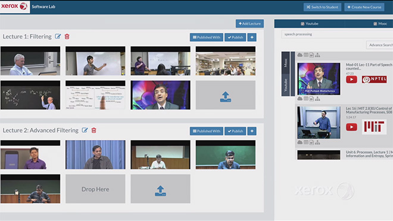Click table icon just below MIT Lec 16 thumbnail
The image size is (393, 221).
pyautogui.click(x=306, y=142)
